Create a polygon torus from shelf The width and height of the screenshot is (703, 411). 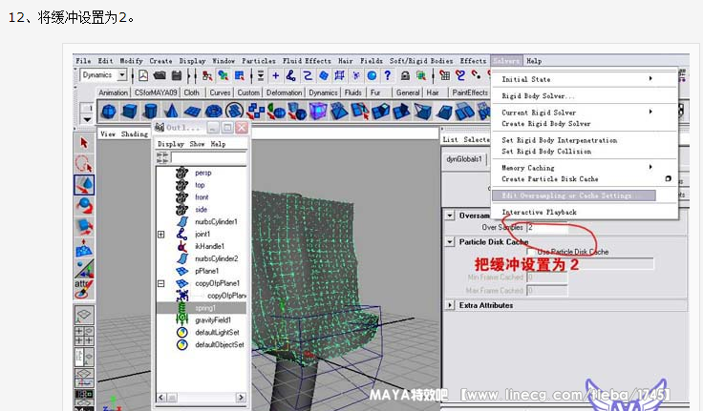[213, 111]
